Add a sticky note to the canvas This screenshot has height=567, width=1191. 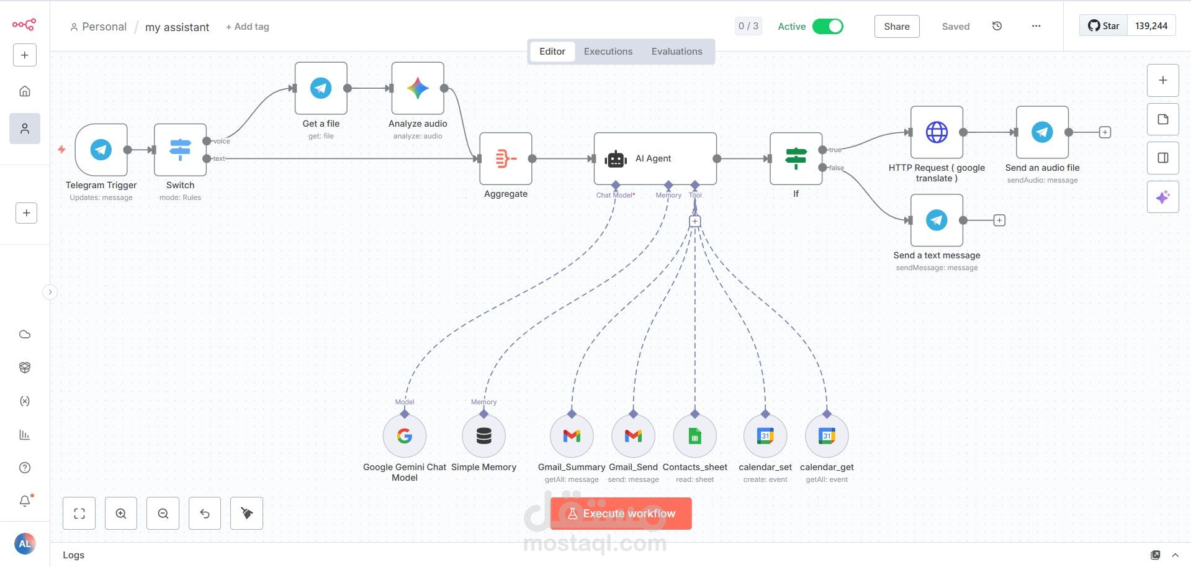coord(1163,119)
